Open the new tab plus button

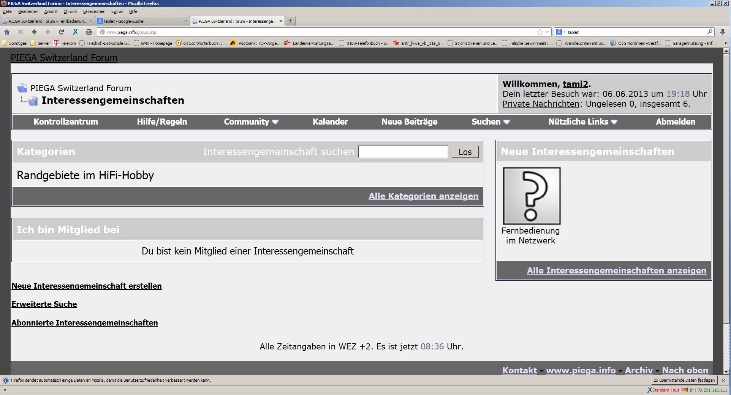[290, 21]
